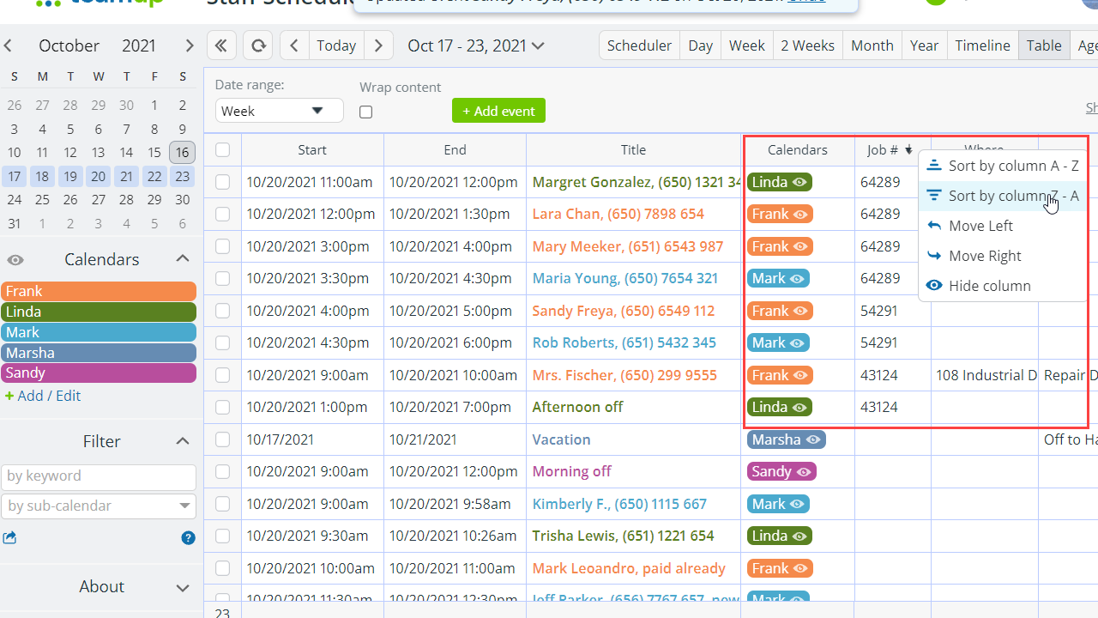
Task: Click the share icon below Filter
Action: pos(9,538)
